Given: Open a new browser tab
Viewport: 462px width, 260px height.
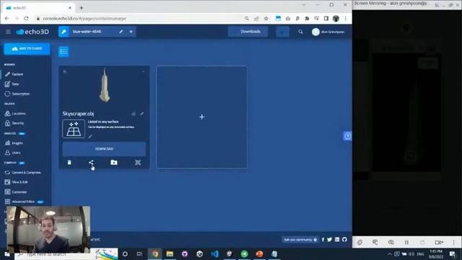Looking at the screenshot, I should point(82,8).
